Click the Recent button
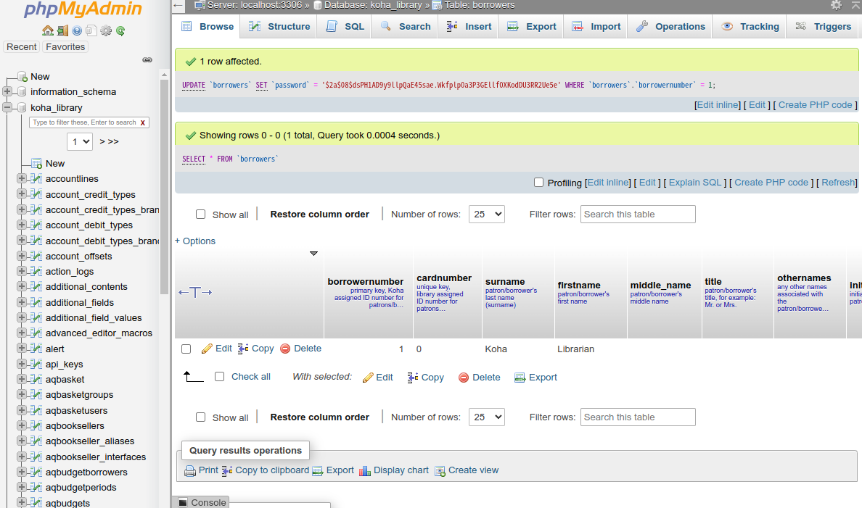Screen dimensions: 862x508 (22, 46)
